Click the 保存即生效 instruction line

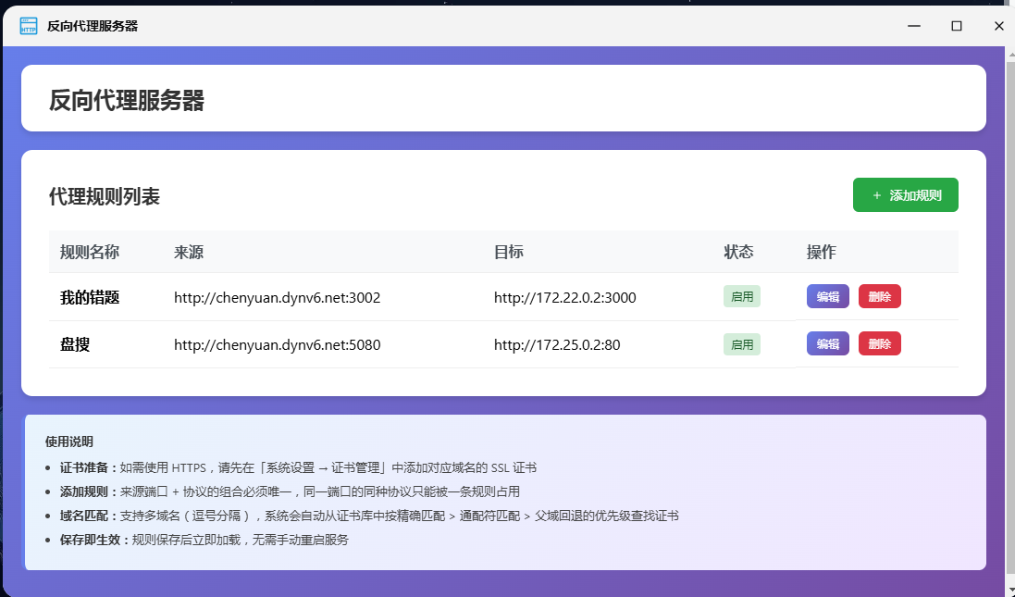tap(204, 540)
